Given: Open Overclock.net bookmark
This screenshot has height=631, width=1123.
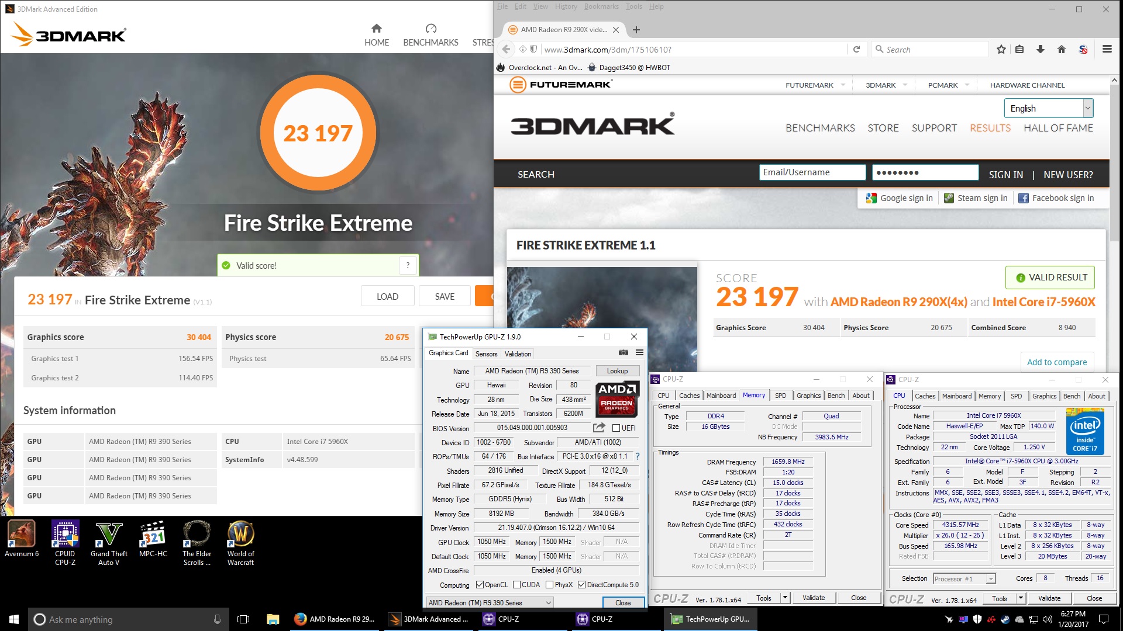Looking at the screenshot, I should 539,67.
